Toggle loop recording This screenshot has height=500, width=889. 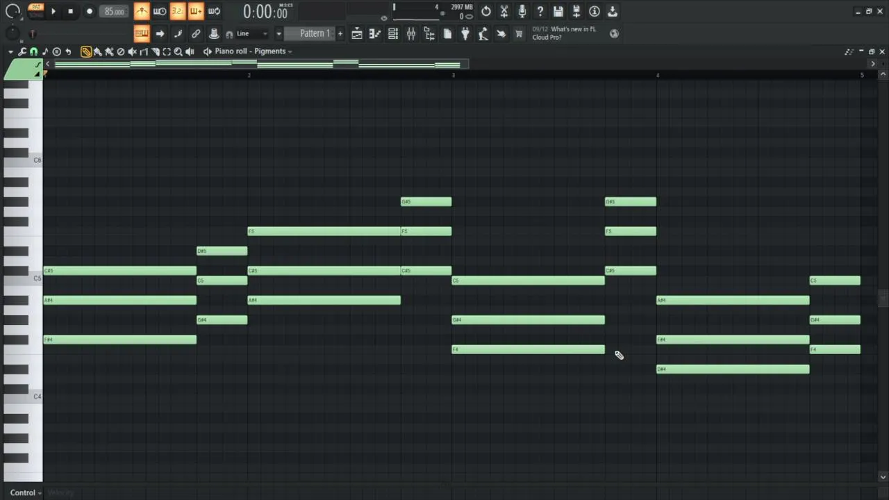point(214,11)
